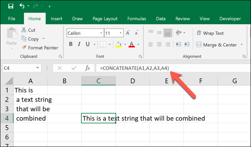This screenshot has height=147, width=251.
Task: Increase font size with large A
Action: click(128, 33)
